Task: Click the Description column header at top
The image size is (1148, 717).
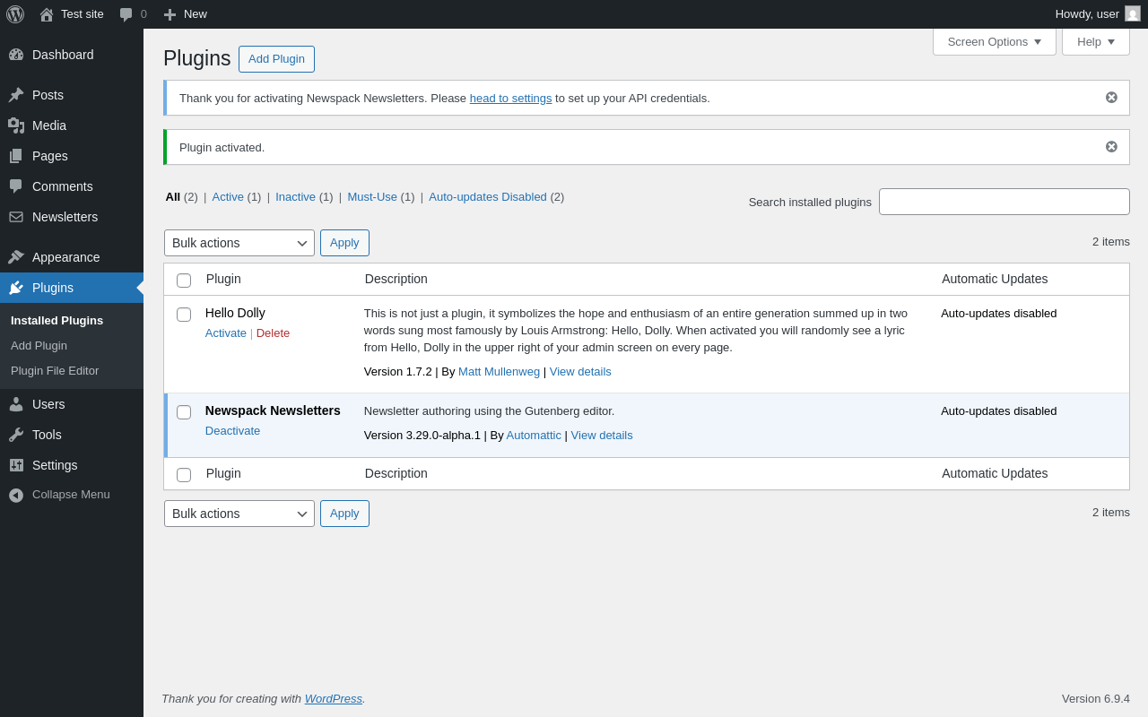Action: [396, 279]
